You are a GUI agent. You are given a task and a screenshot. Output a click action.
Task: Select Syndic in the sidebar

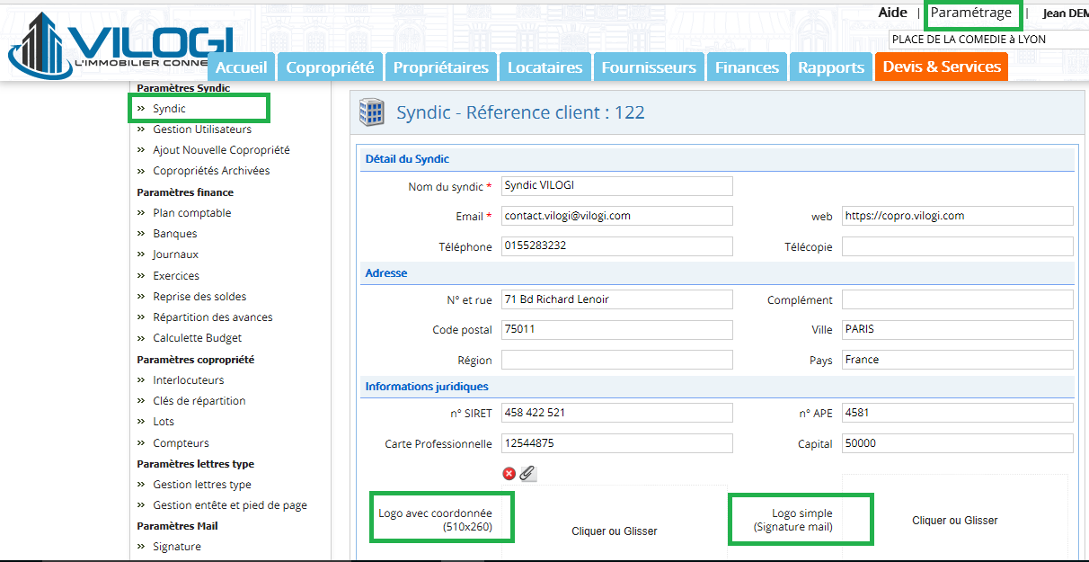click(x=169, y=108)
